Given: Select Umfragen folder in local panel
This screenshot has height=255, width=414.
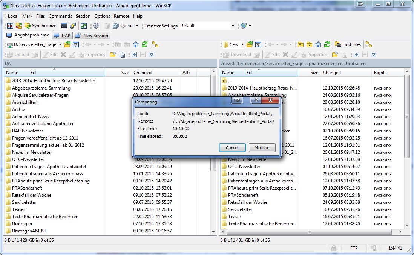Looking at the screenshot, I should click(x=22, y=223).
